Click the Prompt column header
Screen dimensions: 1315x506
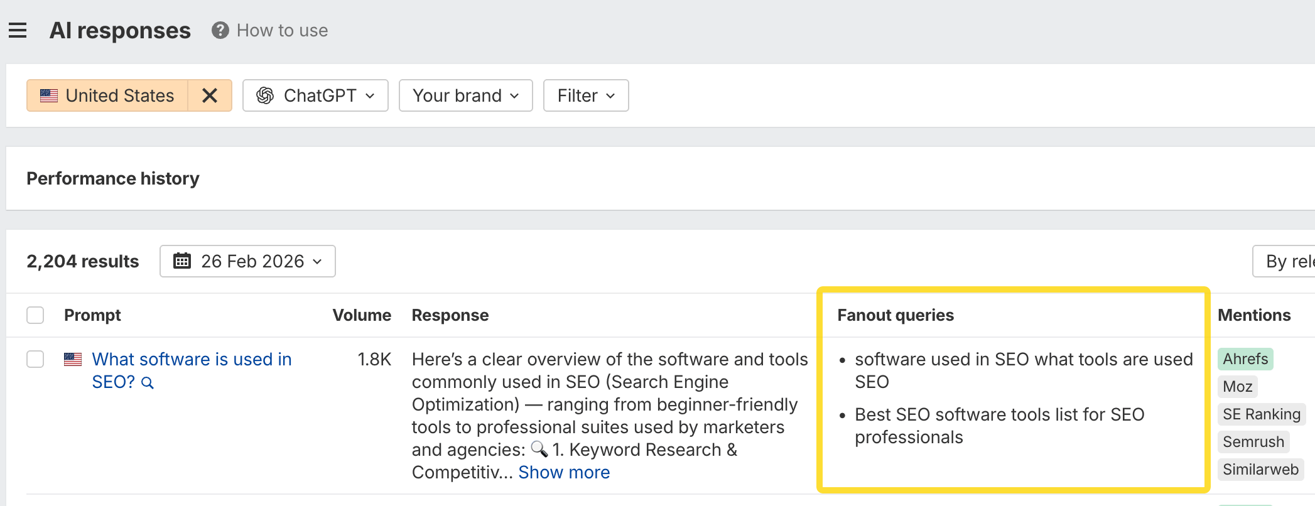92,315
